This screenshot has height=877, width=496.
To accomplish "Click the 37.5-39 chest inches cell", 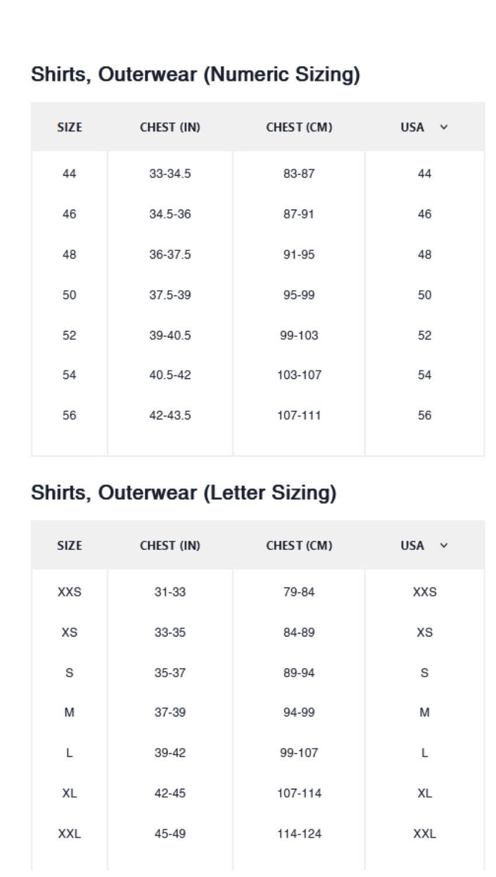I will (170, 295).
